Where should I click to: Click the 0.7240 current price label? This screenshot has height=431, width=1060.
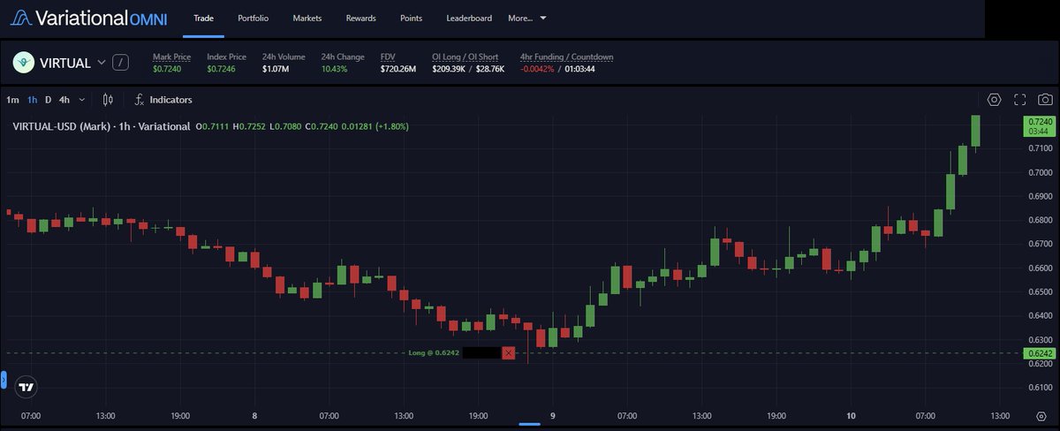click(1039, 125)
